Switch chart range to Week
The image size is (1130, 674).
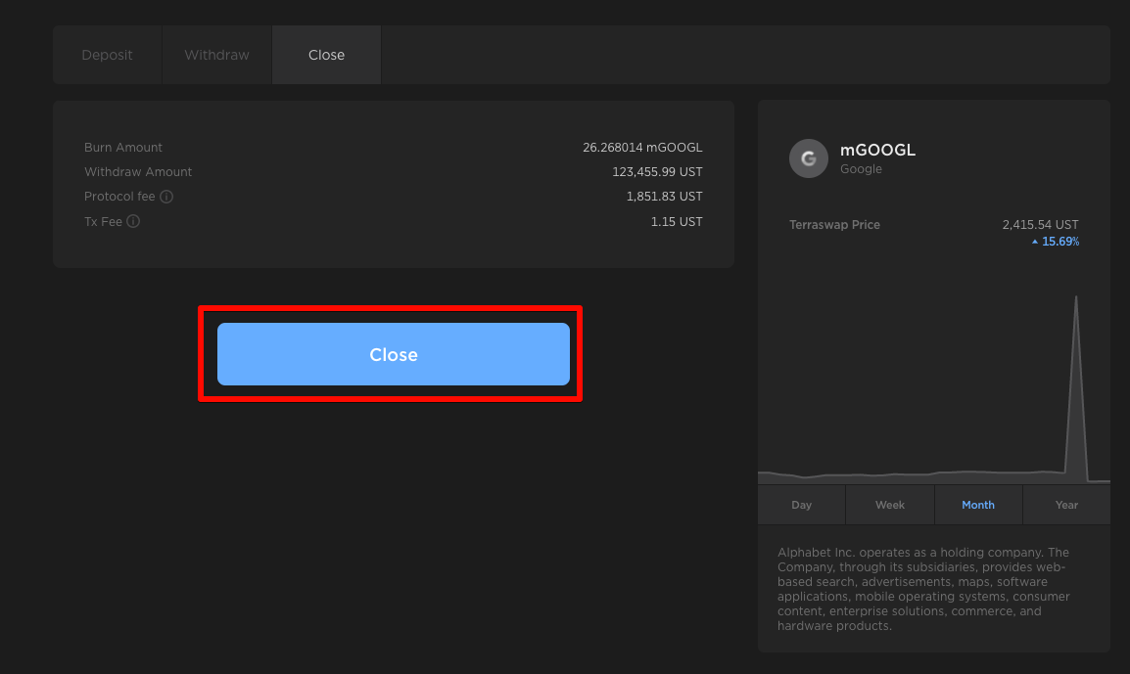pos(889,505)
